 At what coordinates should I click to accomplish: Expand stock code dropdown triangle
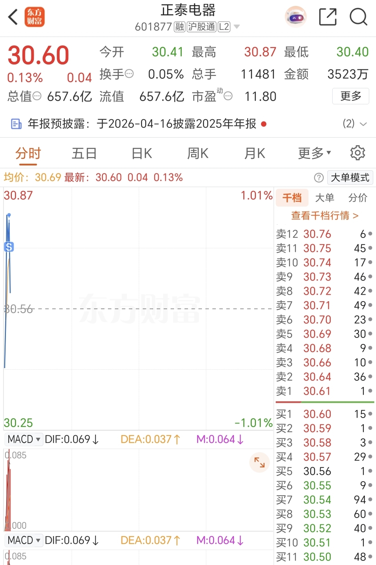(x=237, y=27)
